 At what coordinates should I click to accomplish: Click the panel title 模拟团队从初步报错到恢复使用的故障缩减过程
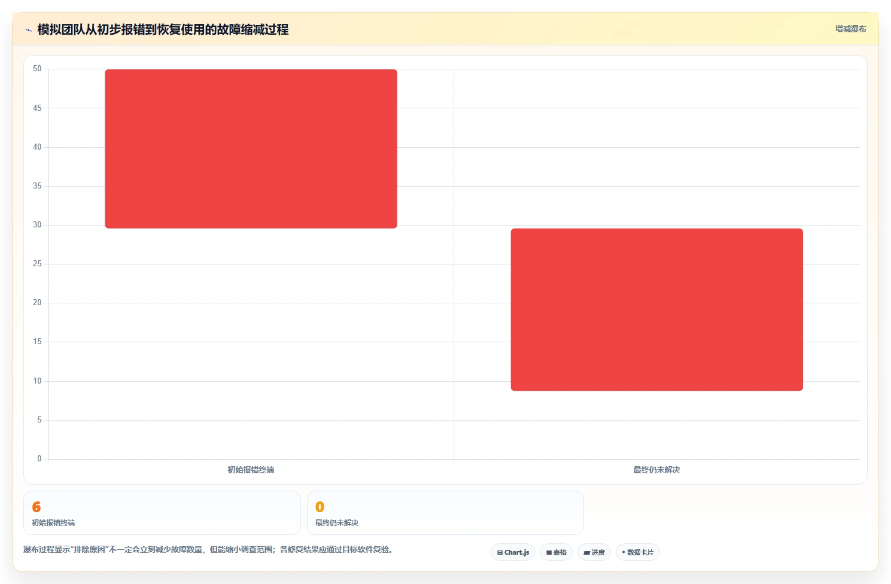(x=163, y=29)
